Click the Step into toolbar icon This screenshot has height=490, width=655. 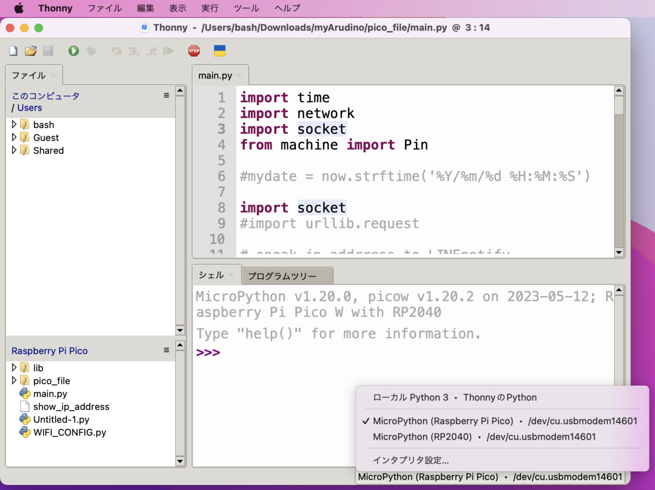(134, 51)
